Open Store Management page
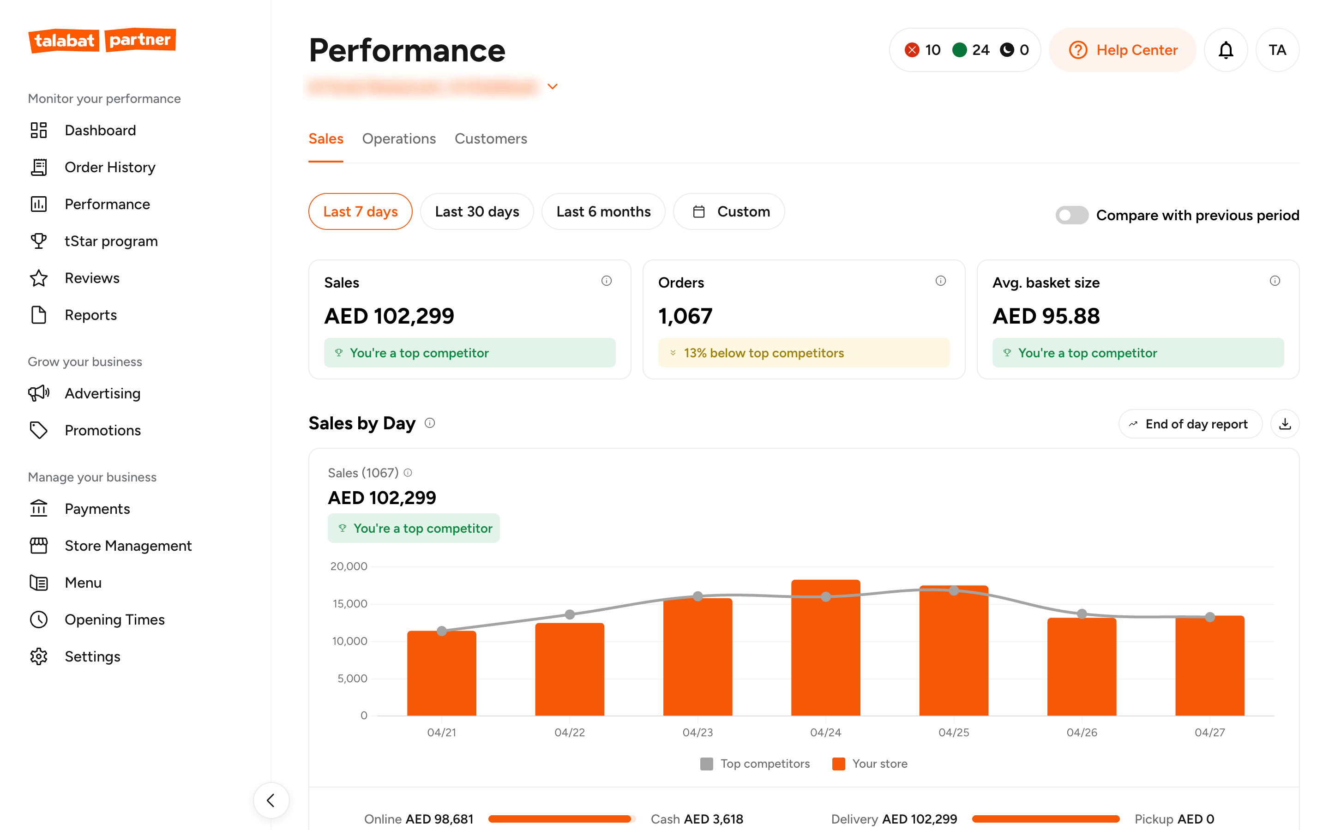Viewport: 1335px width, 830px height. pos(128,545)
